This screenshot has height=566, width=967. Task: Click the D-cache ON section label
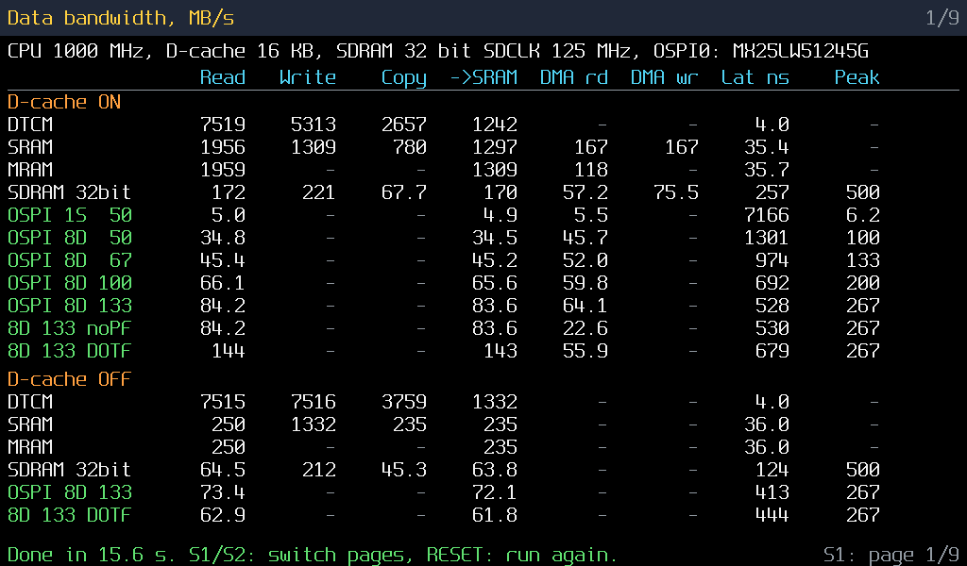64,102
